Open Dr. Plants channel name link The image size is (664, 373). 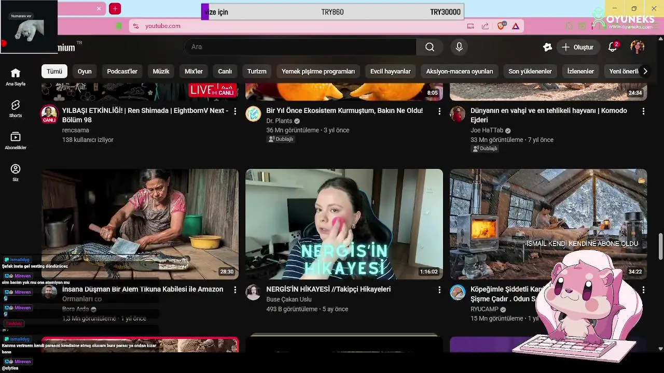pos(279,121)
